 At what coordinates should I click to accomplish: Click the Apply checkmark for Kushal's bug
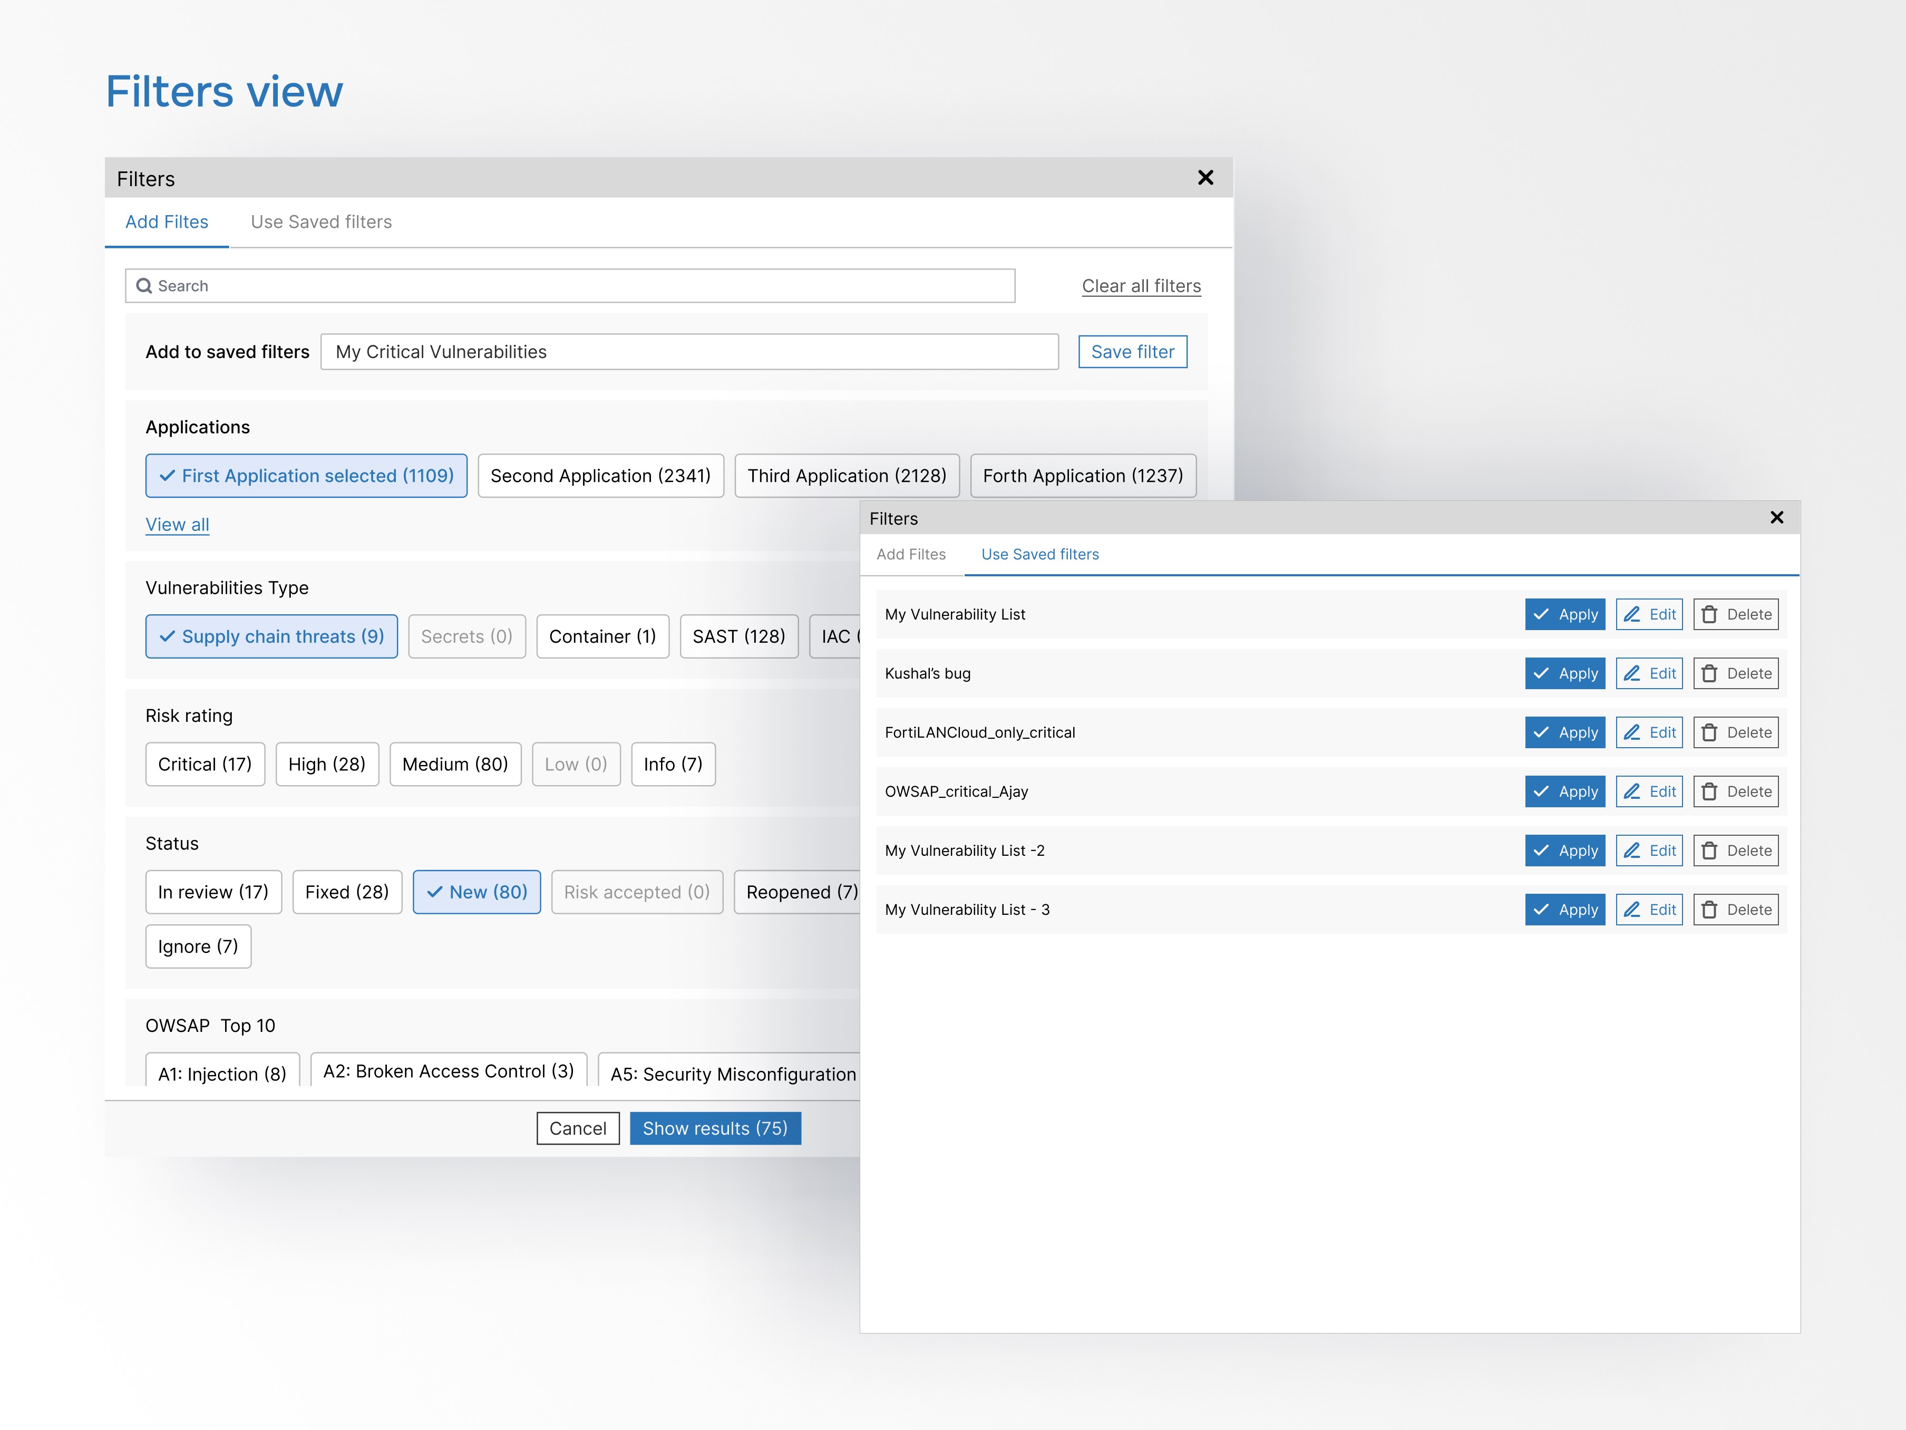pyautogui.click(x=1542, y=673)
